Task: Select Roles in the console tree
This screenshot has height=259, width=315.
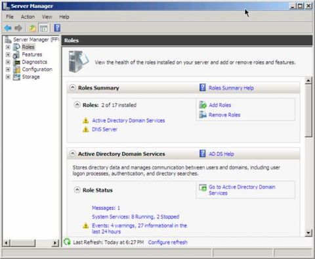Action: pyautogui.click(x=28, y=47)
